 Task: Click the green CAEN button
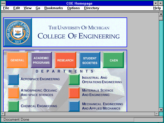tap(114, 60)
